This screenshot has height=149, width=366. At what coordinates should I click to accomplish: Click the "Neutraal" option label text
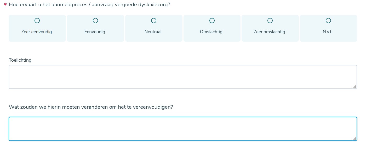[x=153, y=32]
